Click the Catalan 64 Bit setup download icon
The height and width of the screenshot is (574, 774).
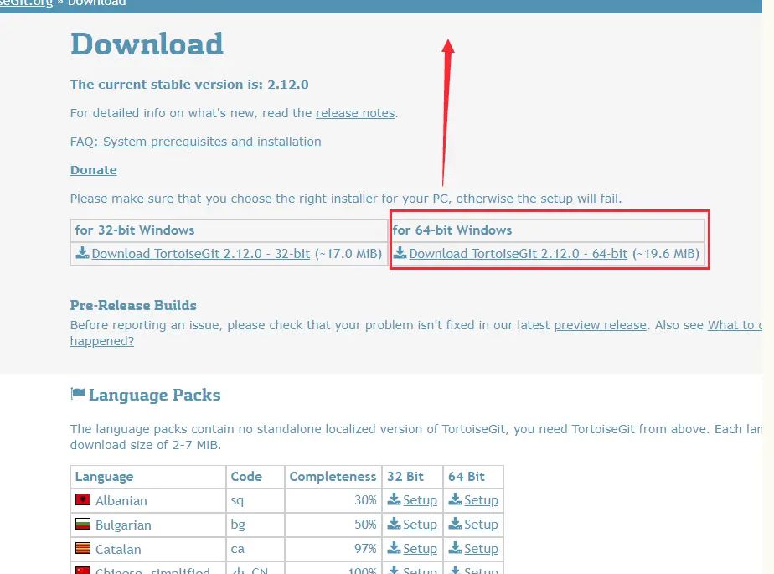(x=455, y=548)
